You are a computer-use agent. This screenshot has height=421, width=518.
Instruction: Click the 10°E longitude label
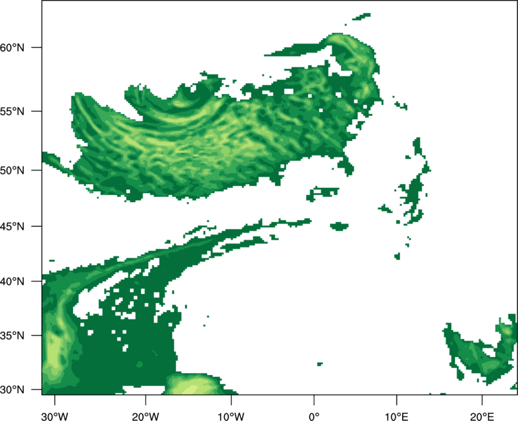[x=396, y=416]
